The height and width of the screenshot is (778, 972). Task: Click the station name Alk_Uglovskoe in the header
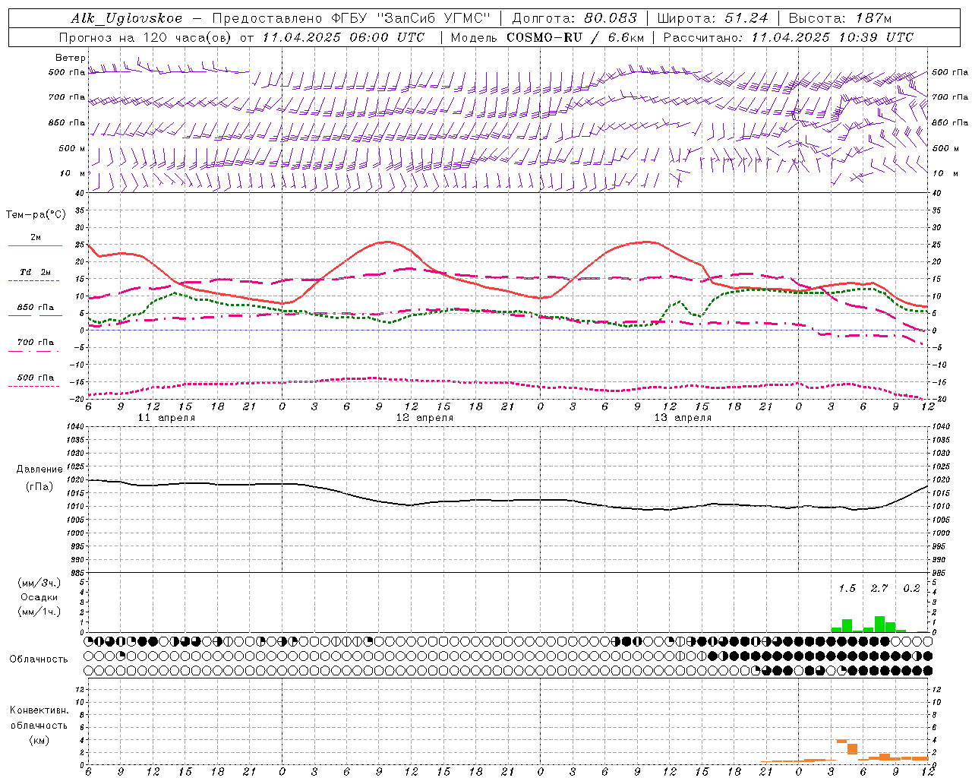click(126, 19)
